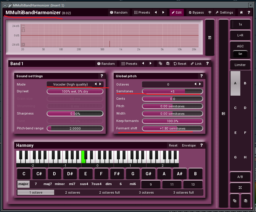Randomize Band 1 settings
Viewport: 256px width, 212px height.
tap(106, 64)
